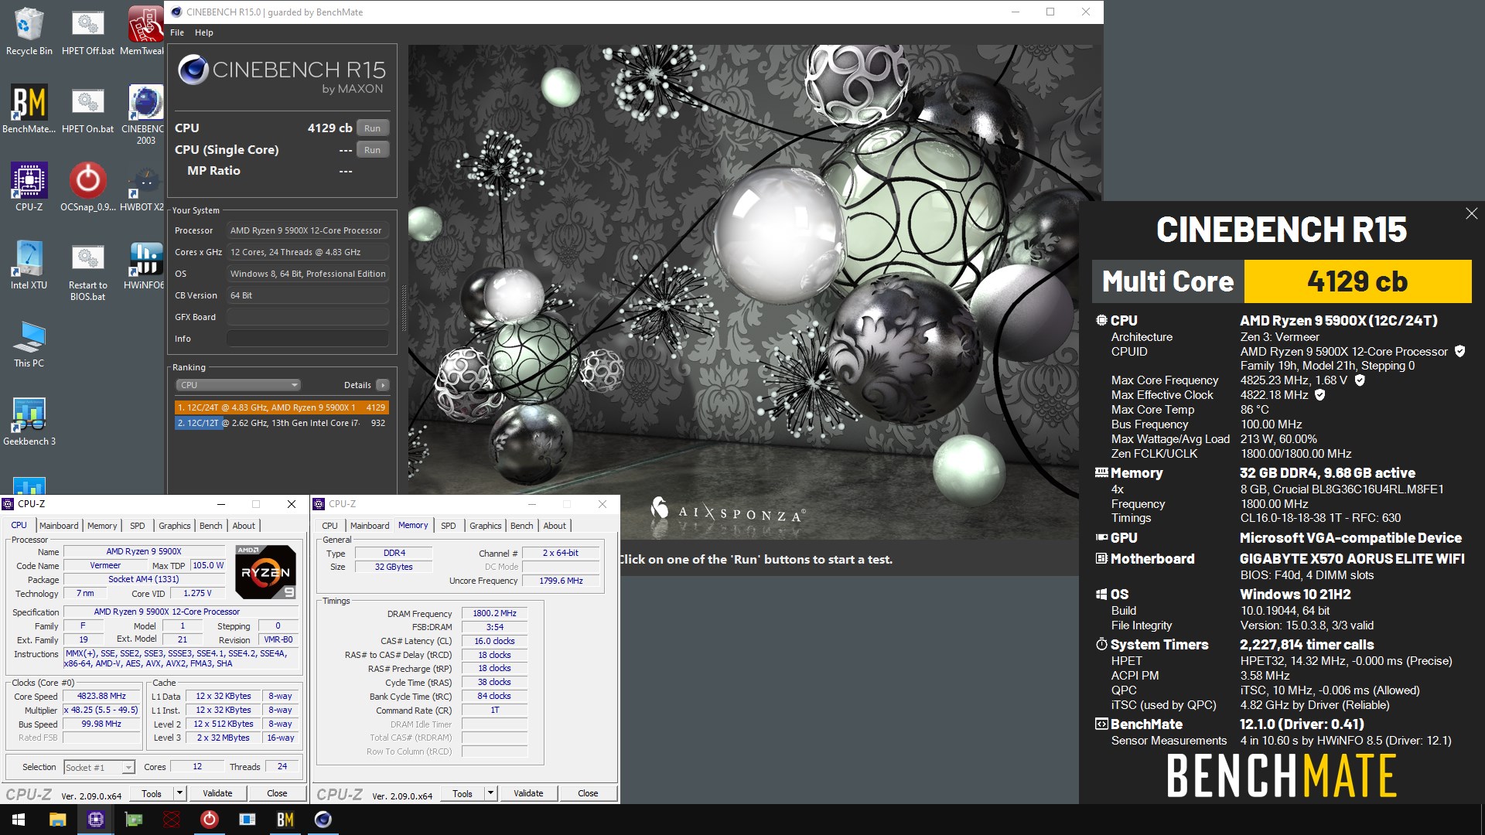The height and width of the screenshot is (835, 1485).
Task: Select ranking entry AMD Ryzen 9 5900X
Action: point(282,407)
